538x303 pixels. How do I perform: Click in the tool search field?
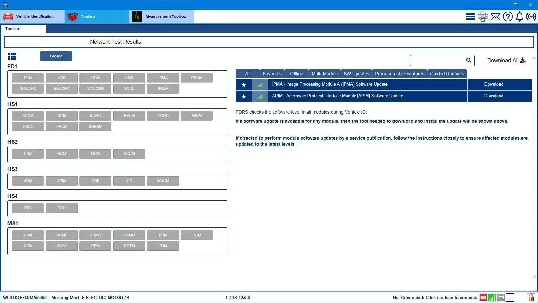pyautogui.click(x=438, y=60)
